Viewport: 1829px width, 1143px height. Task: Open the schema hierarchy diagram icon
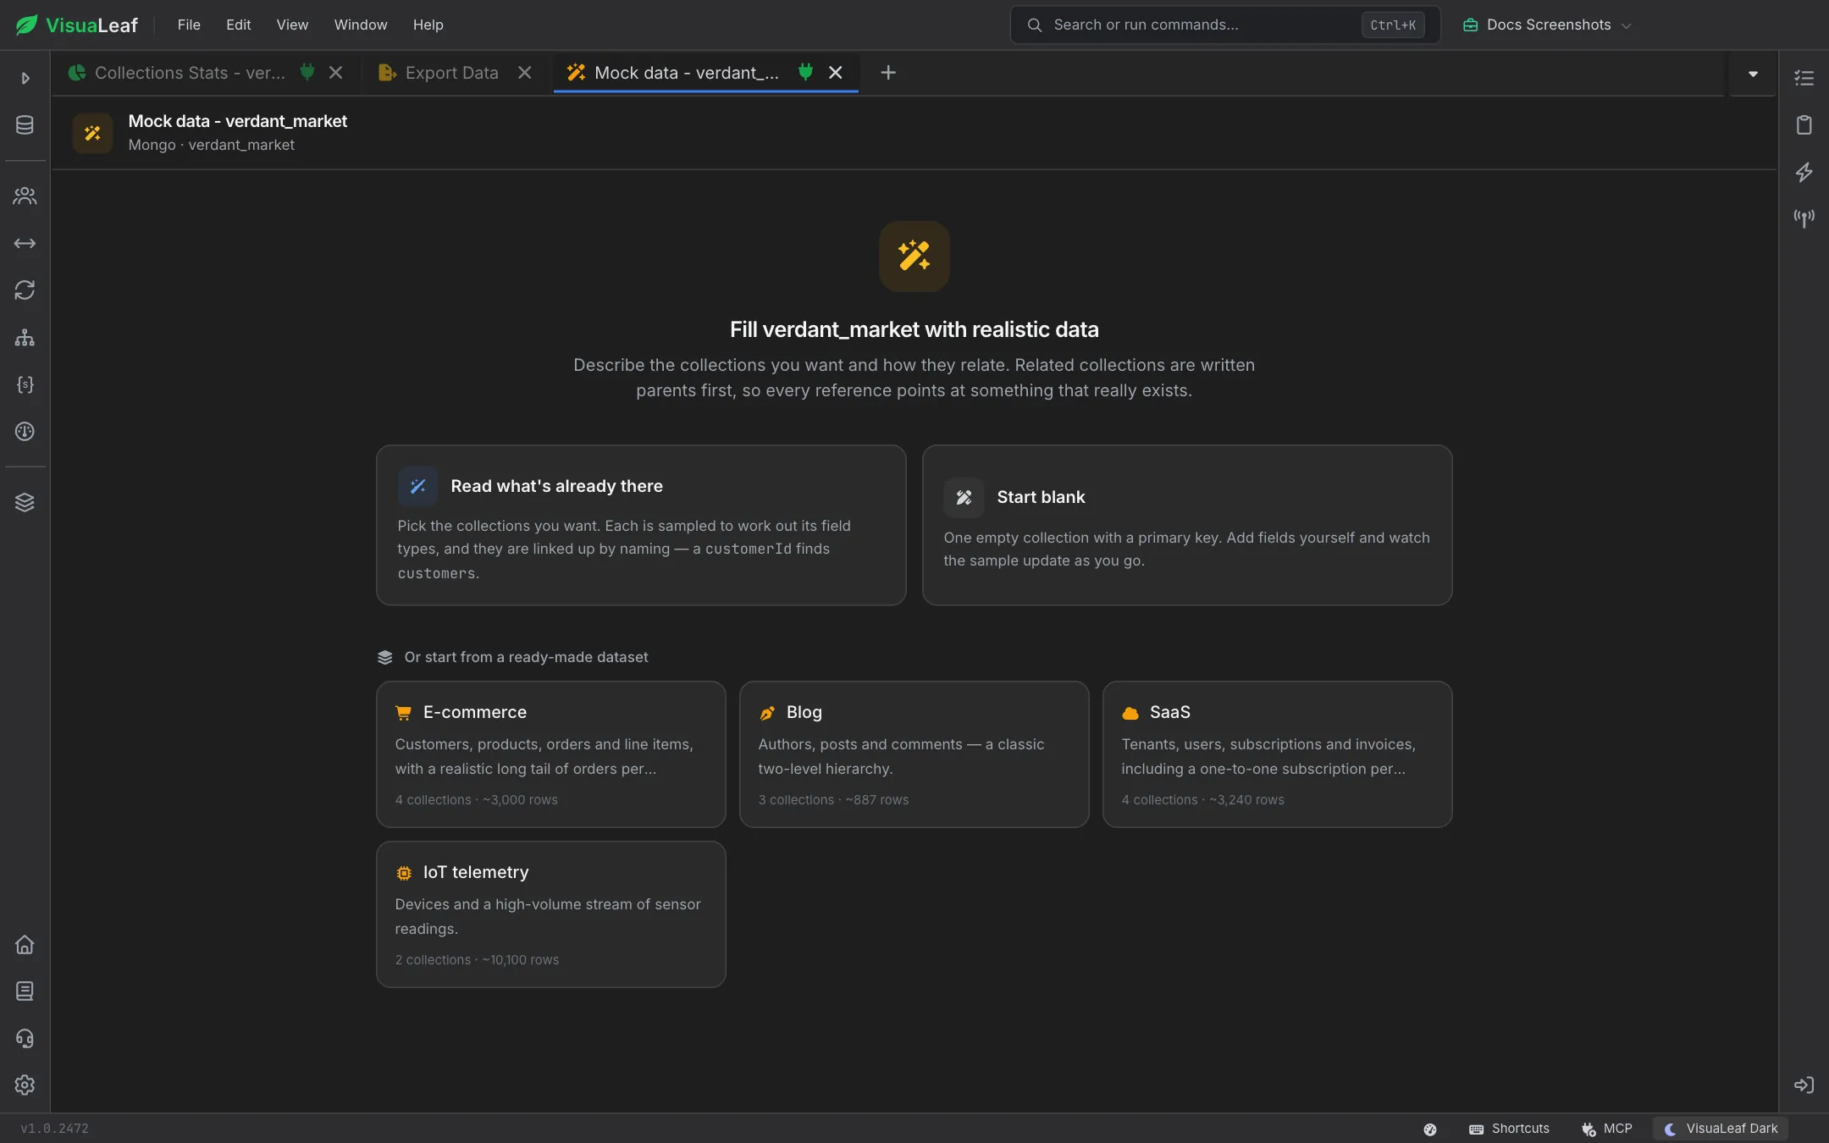[25, 338]
